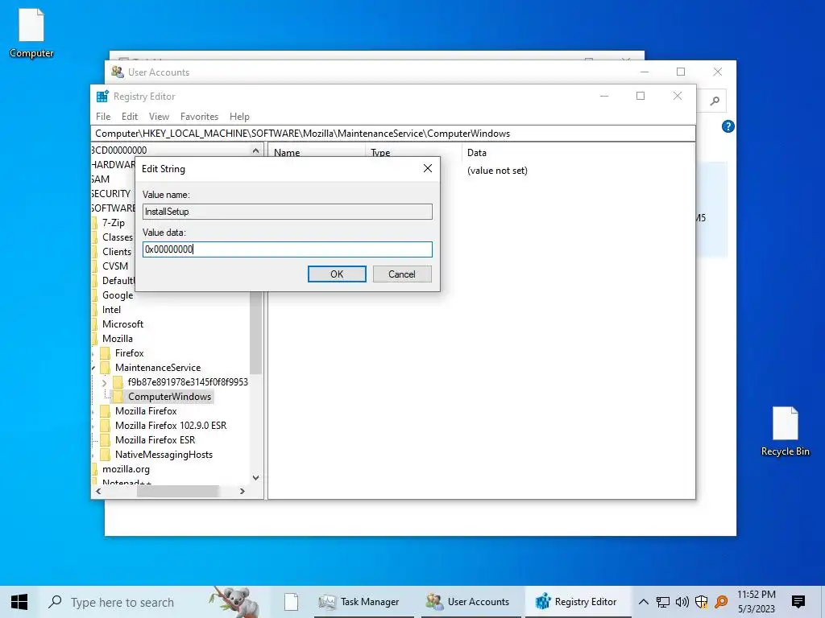This screenshot has height=618, width=825.
Task: Click the blank document taskbar icon
Action: [291, 602]
